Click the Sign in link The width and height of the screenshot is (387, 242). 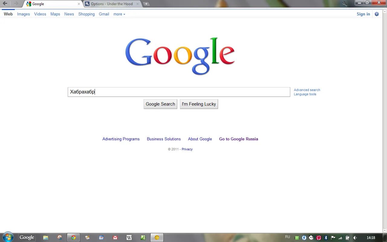[x=363, y=14]
